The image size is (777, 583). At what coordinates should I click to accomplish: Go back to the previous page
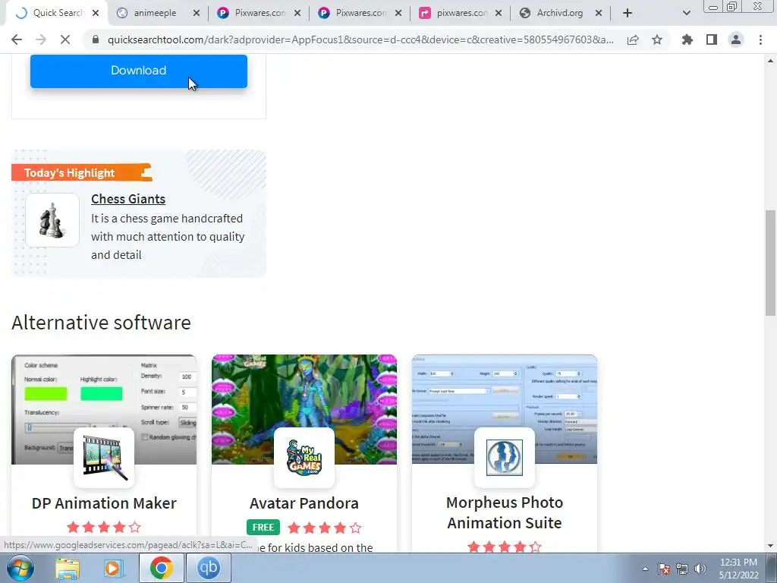click(17, 39)
